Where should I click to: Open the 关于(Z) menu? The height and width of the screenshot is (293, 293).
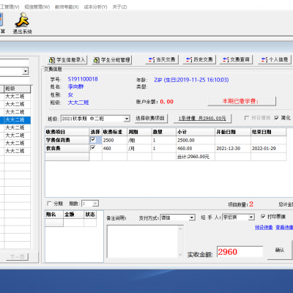(119, 7)
